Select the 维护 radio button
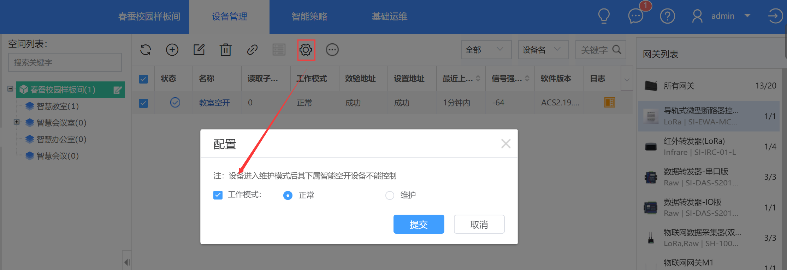Image resolution: width=787 pixels, height=270 pixels. coord(390,195)
